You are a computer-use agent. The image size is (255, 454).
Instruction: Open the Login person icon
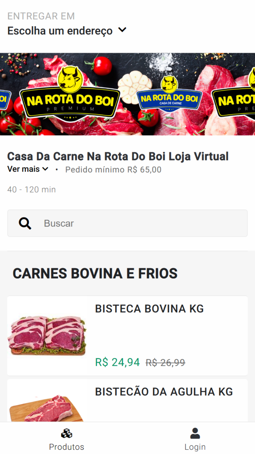195,433
